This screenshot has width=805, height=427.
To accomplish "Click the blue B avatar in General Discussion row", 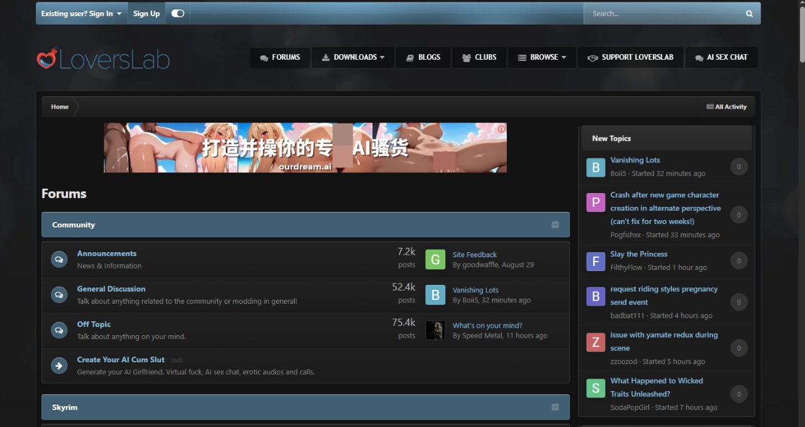I will [435, 295].
